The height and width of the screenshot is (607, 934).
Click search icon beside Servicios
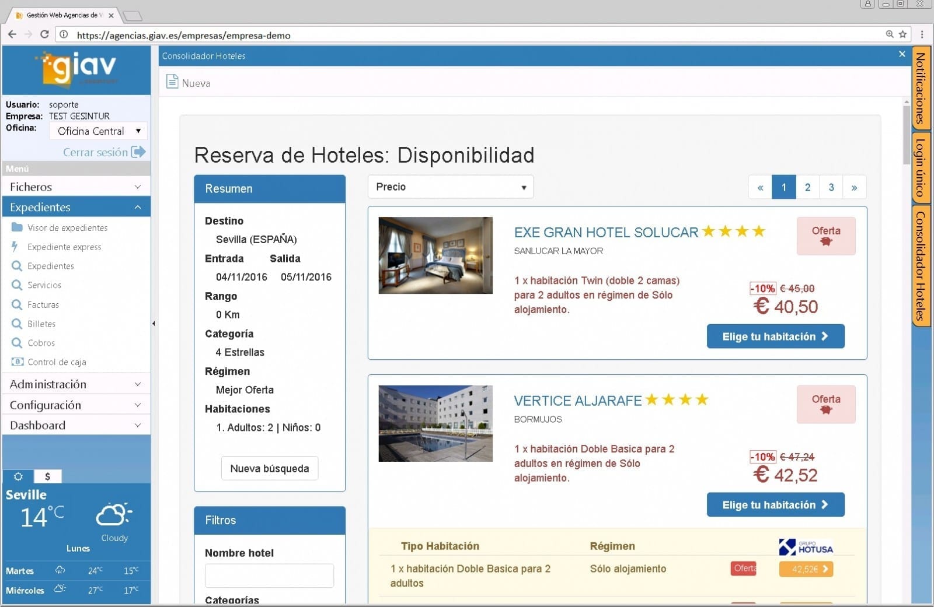coord(16,285)
